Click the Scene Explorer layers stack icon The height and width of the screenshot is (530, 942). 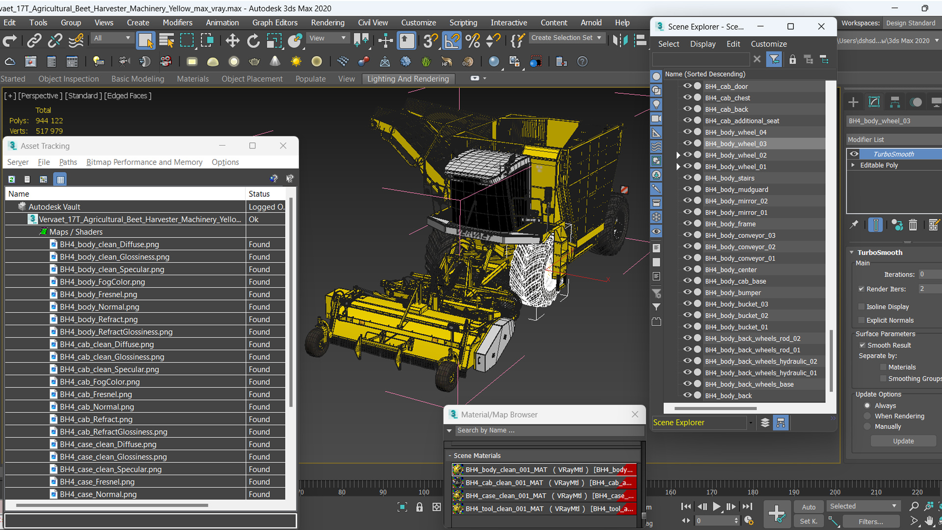click(765, 423)
